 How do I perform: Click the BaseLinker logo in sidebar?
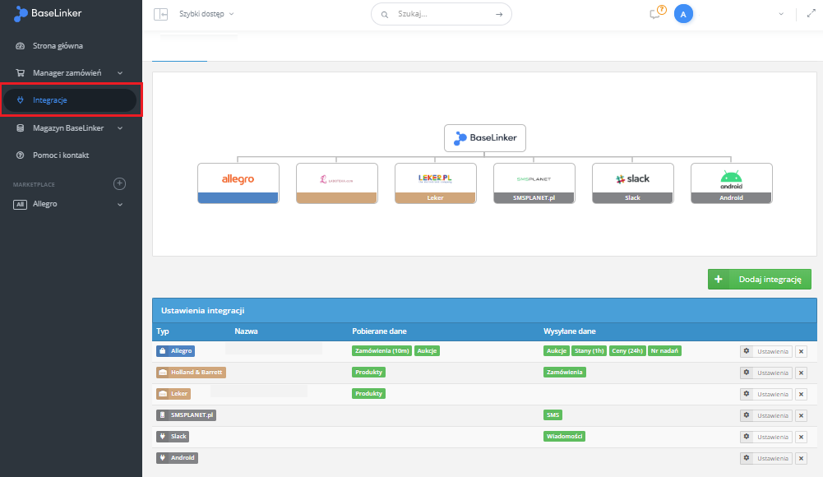tap(48, 14)
